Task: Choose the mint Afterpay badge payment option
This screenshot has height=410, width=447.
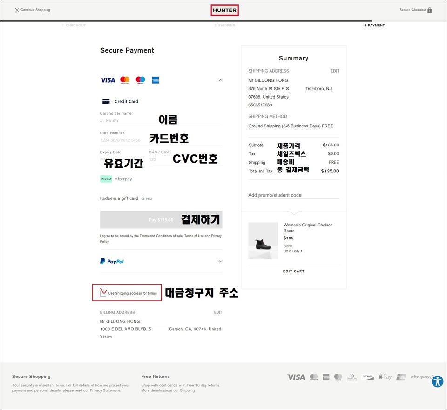Action: [x=106, y=179]
